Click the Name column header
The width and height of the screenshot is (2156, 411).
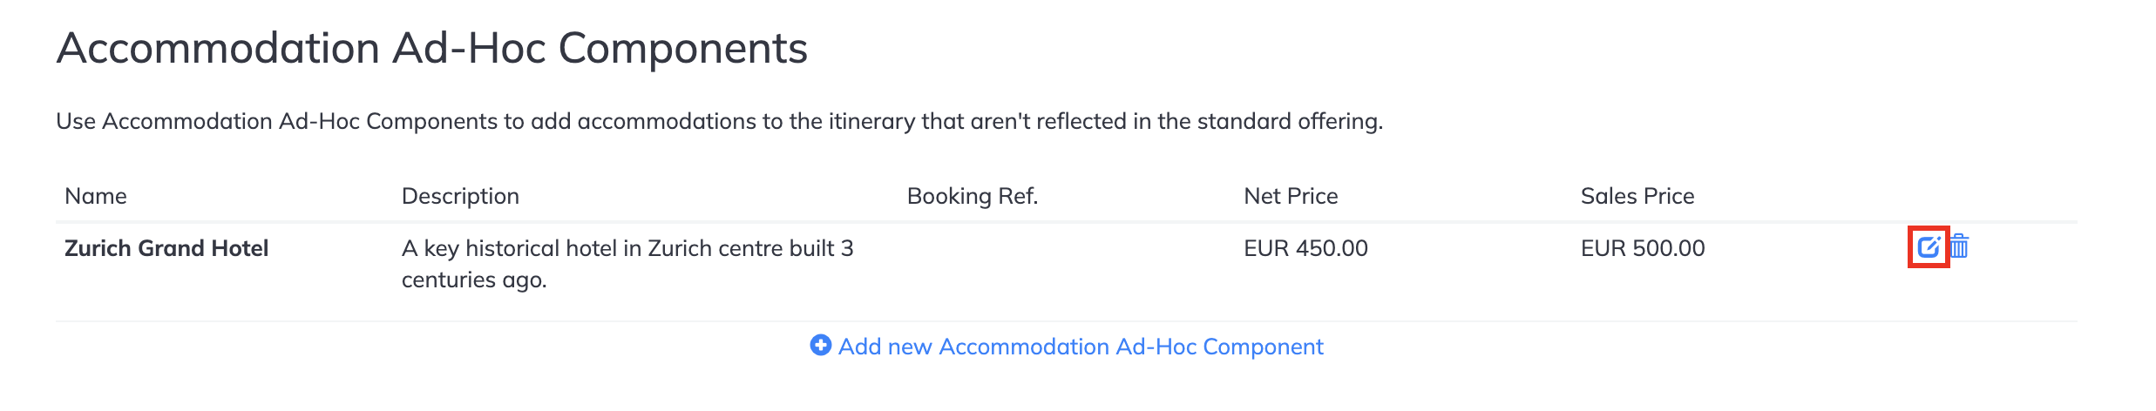click(x=96, y=196)
